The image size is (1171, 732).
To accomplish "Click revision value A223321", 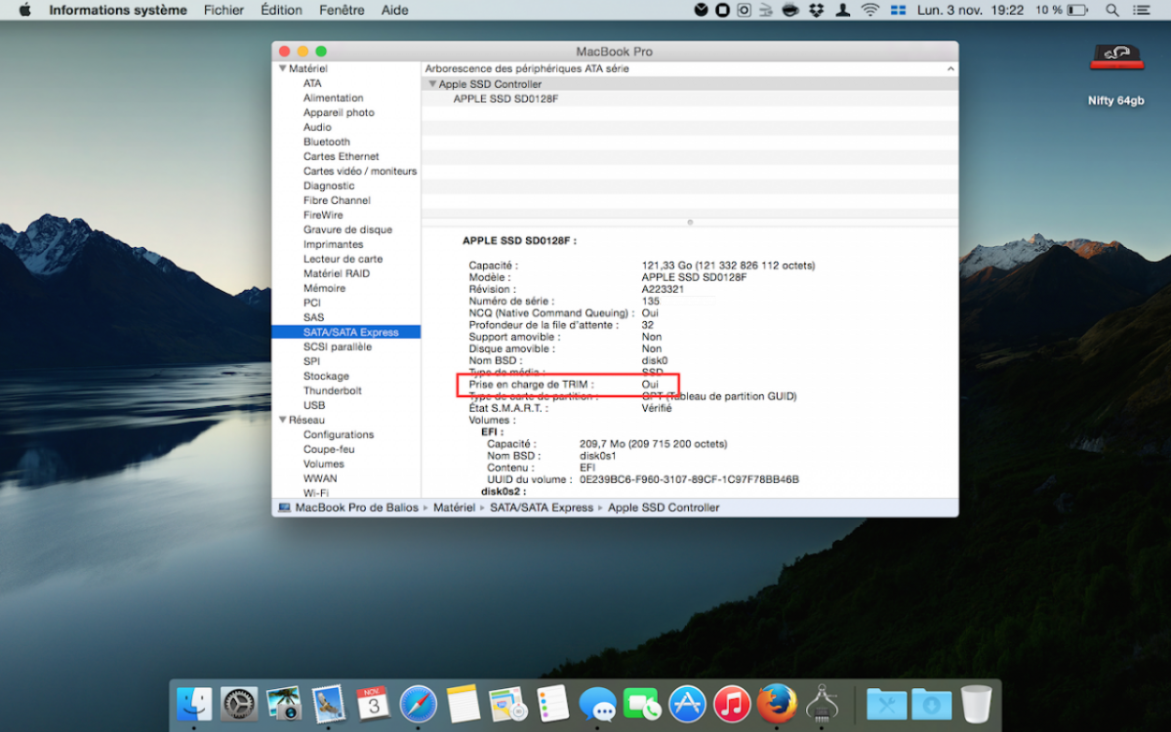I will click(663, 289).
